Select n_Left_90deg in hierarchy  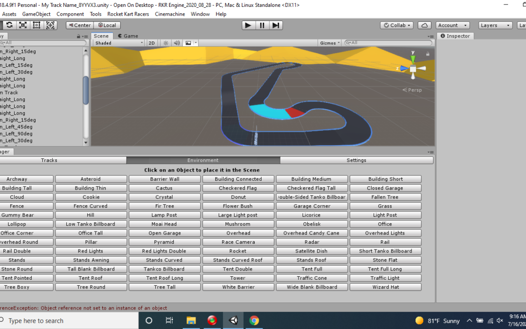(x=16, y=134)
